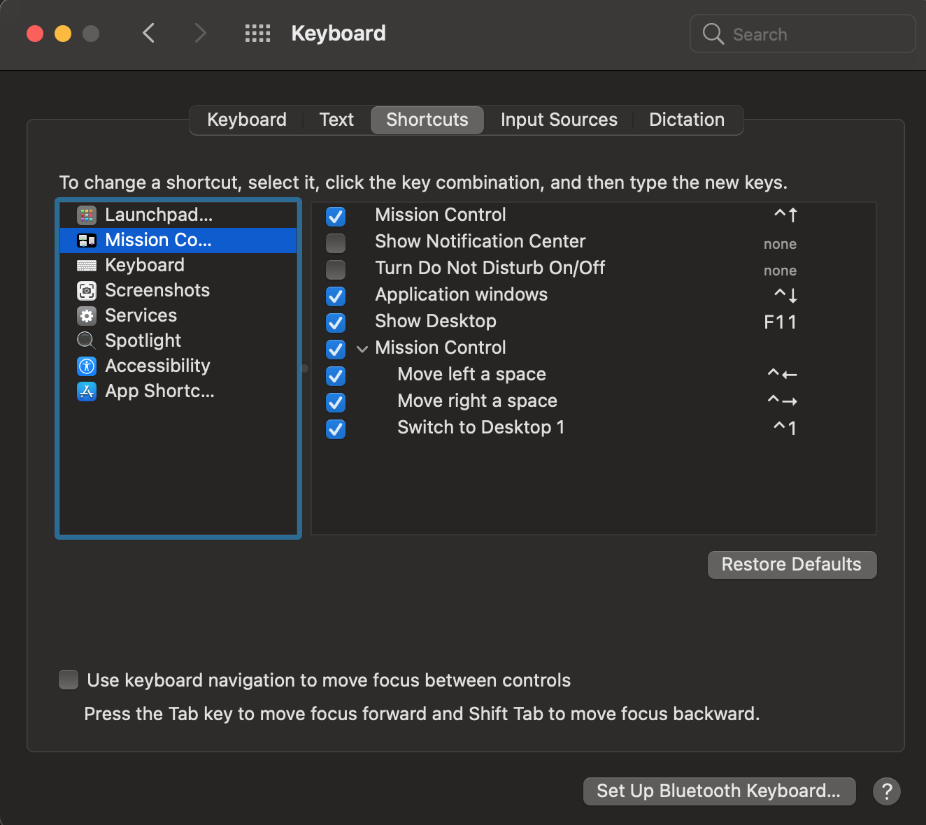
Task: Collapse the Mission Control disclosure chevron
Action: 362,349
